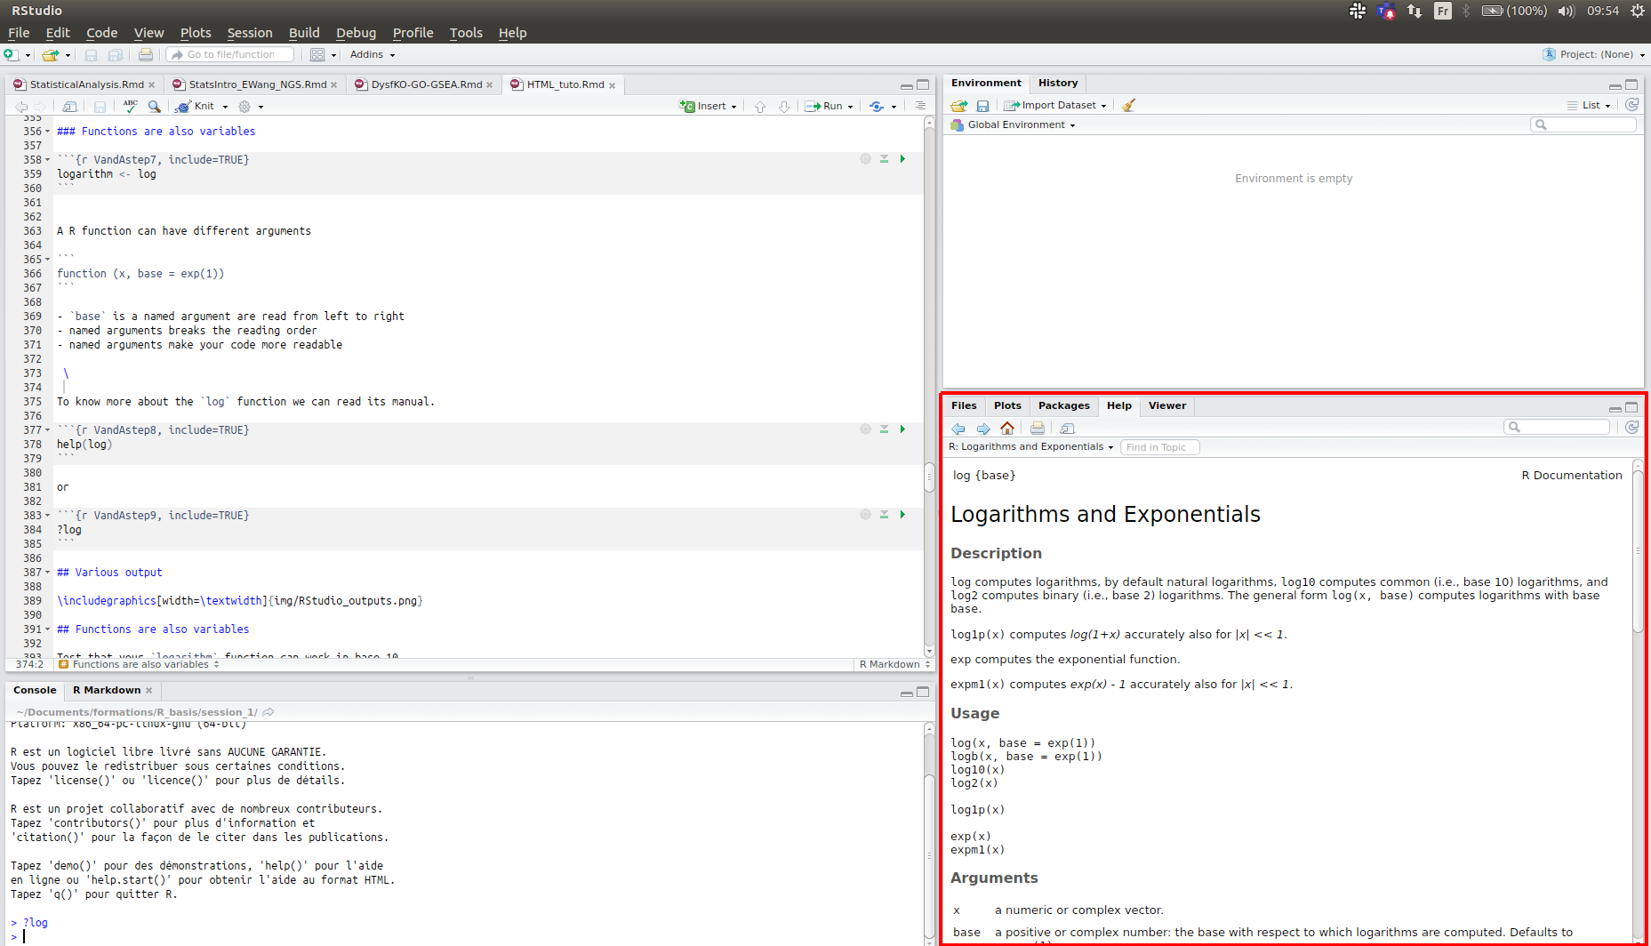Refresh the Help topic
The height and width of the screenshot is (946, 1651).
pyautogui.click(x=1632, y=428)
